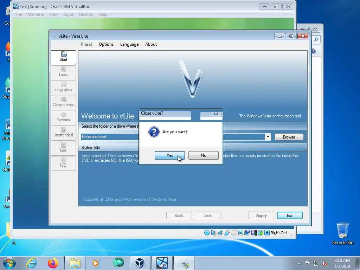Click the Apply button in vLite

click(261, 216)
